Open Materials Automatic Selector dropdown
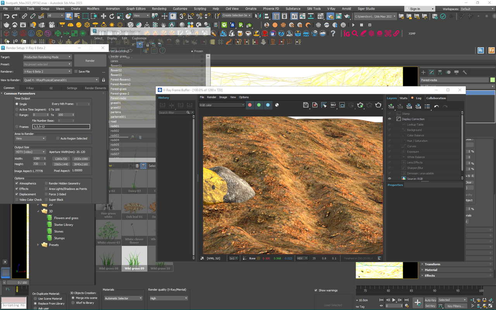Image resolution: width=496 pixels, height=310 pixels. [x=123, y=298]
